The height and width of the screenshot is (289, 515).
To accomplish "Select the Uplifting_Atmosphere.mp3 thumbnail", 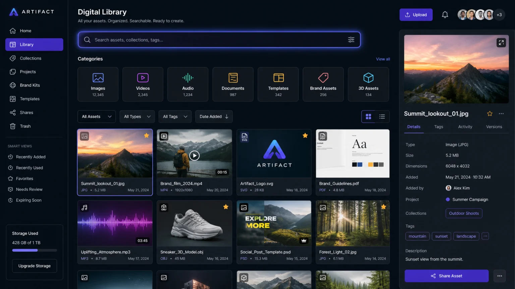I will (x=115, y=223).
